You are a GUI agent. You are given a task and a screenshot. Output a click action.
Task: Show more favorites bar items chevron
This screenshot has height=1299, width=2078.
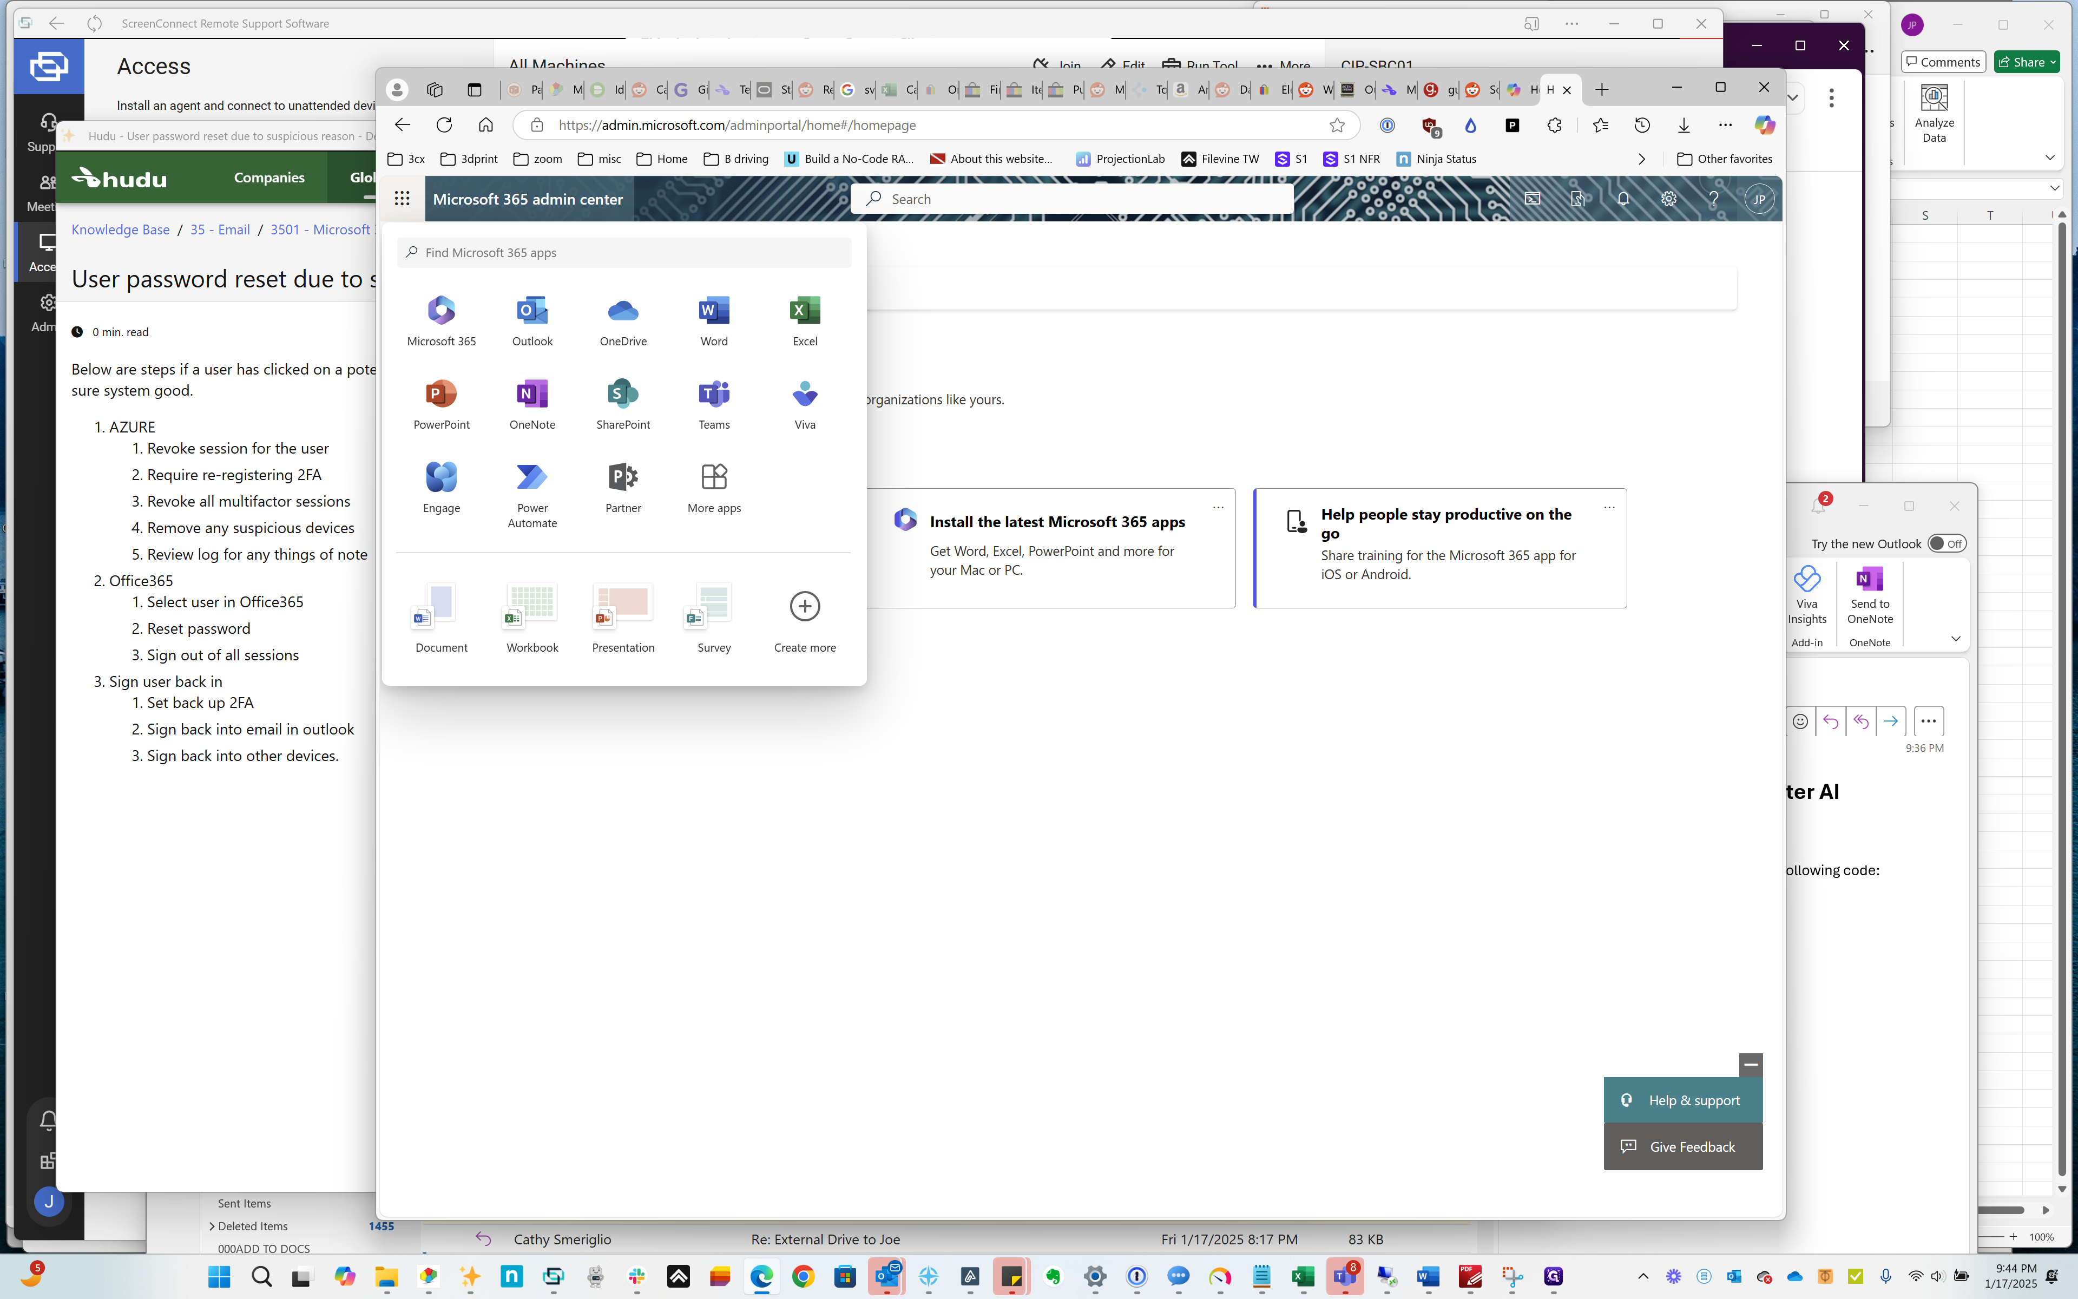(1642, 159)
